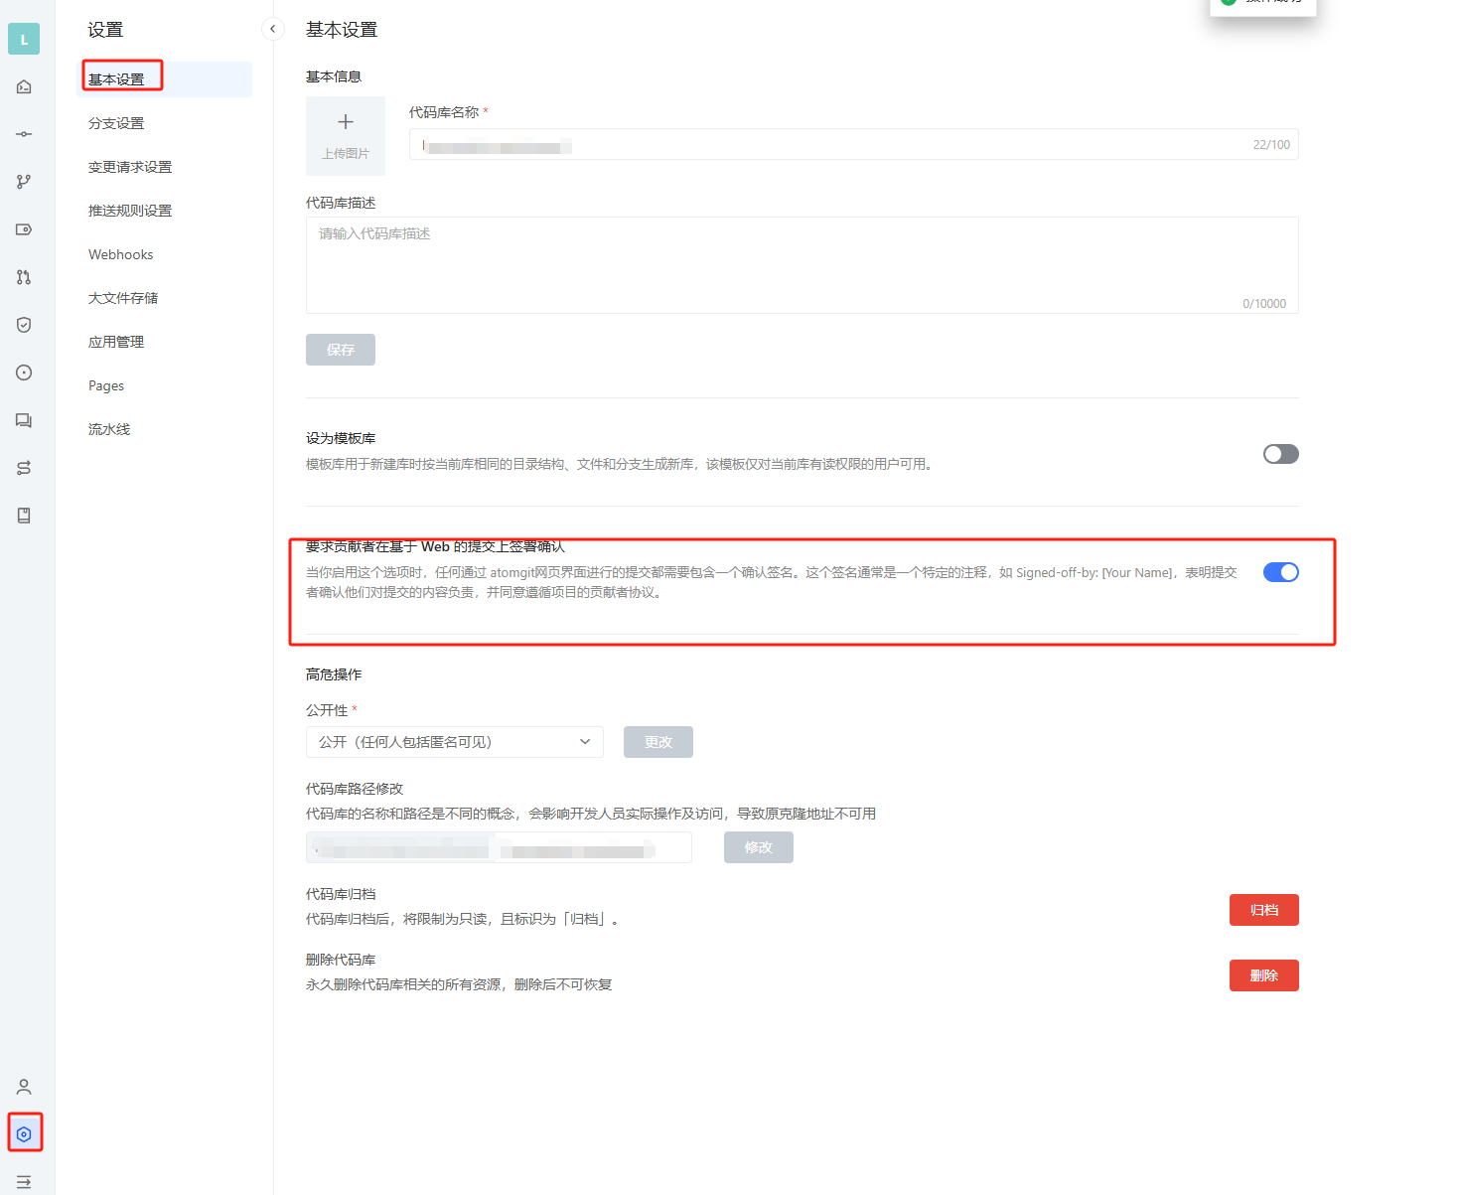Open the wiki book icon in sidebar
Screen dimensions: 1459x1195
click(24, 516)
